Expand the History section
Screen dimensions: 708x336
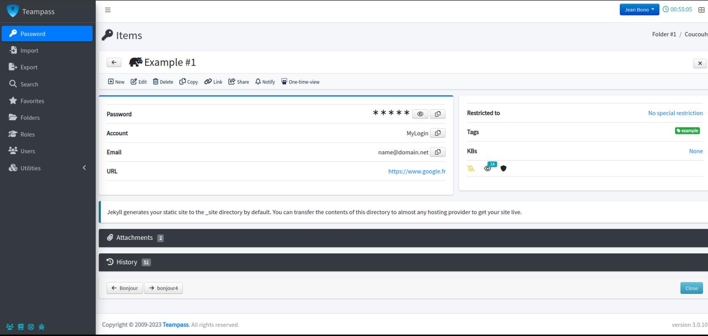pyautogui.click(x=127, y=262)
